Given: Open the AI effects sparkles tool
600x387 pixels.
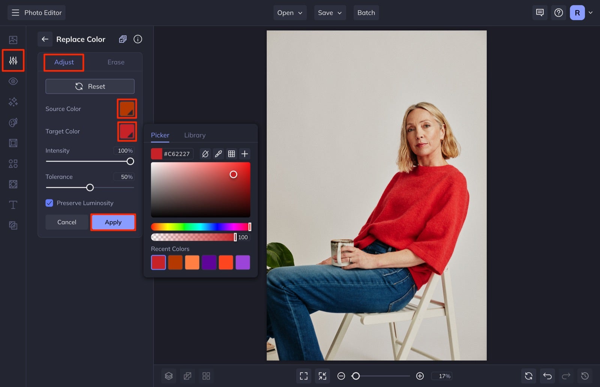Looking at the screenshot, I should (x=13, y=102).
